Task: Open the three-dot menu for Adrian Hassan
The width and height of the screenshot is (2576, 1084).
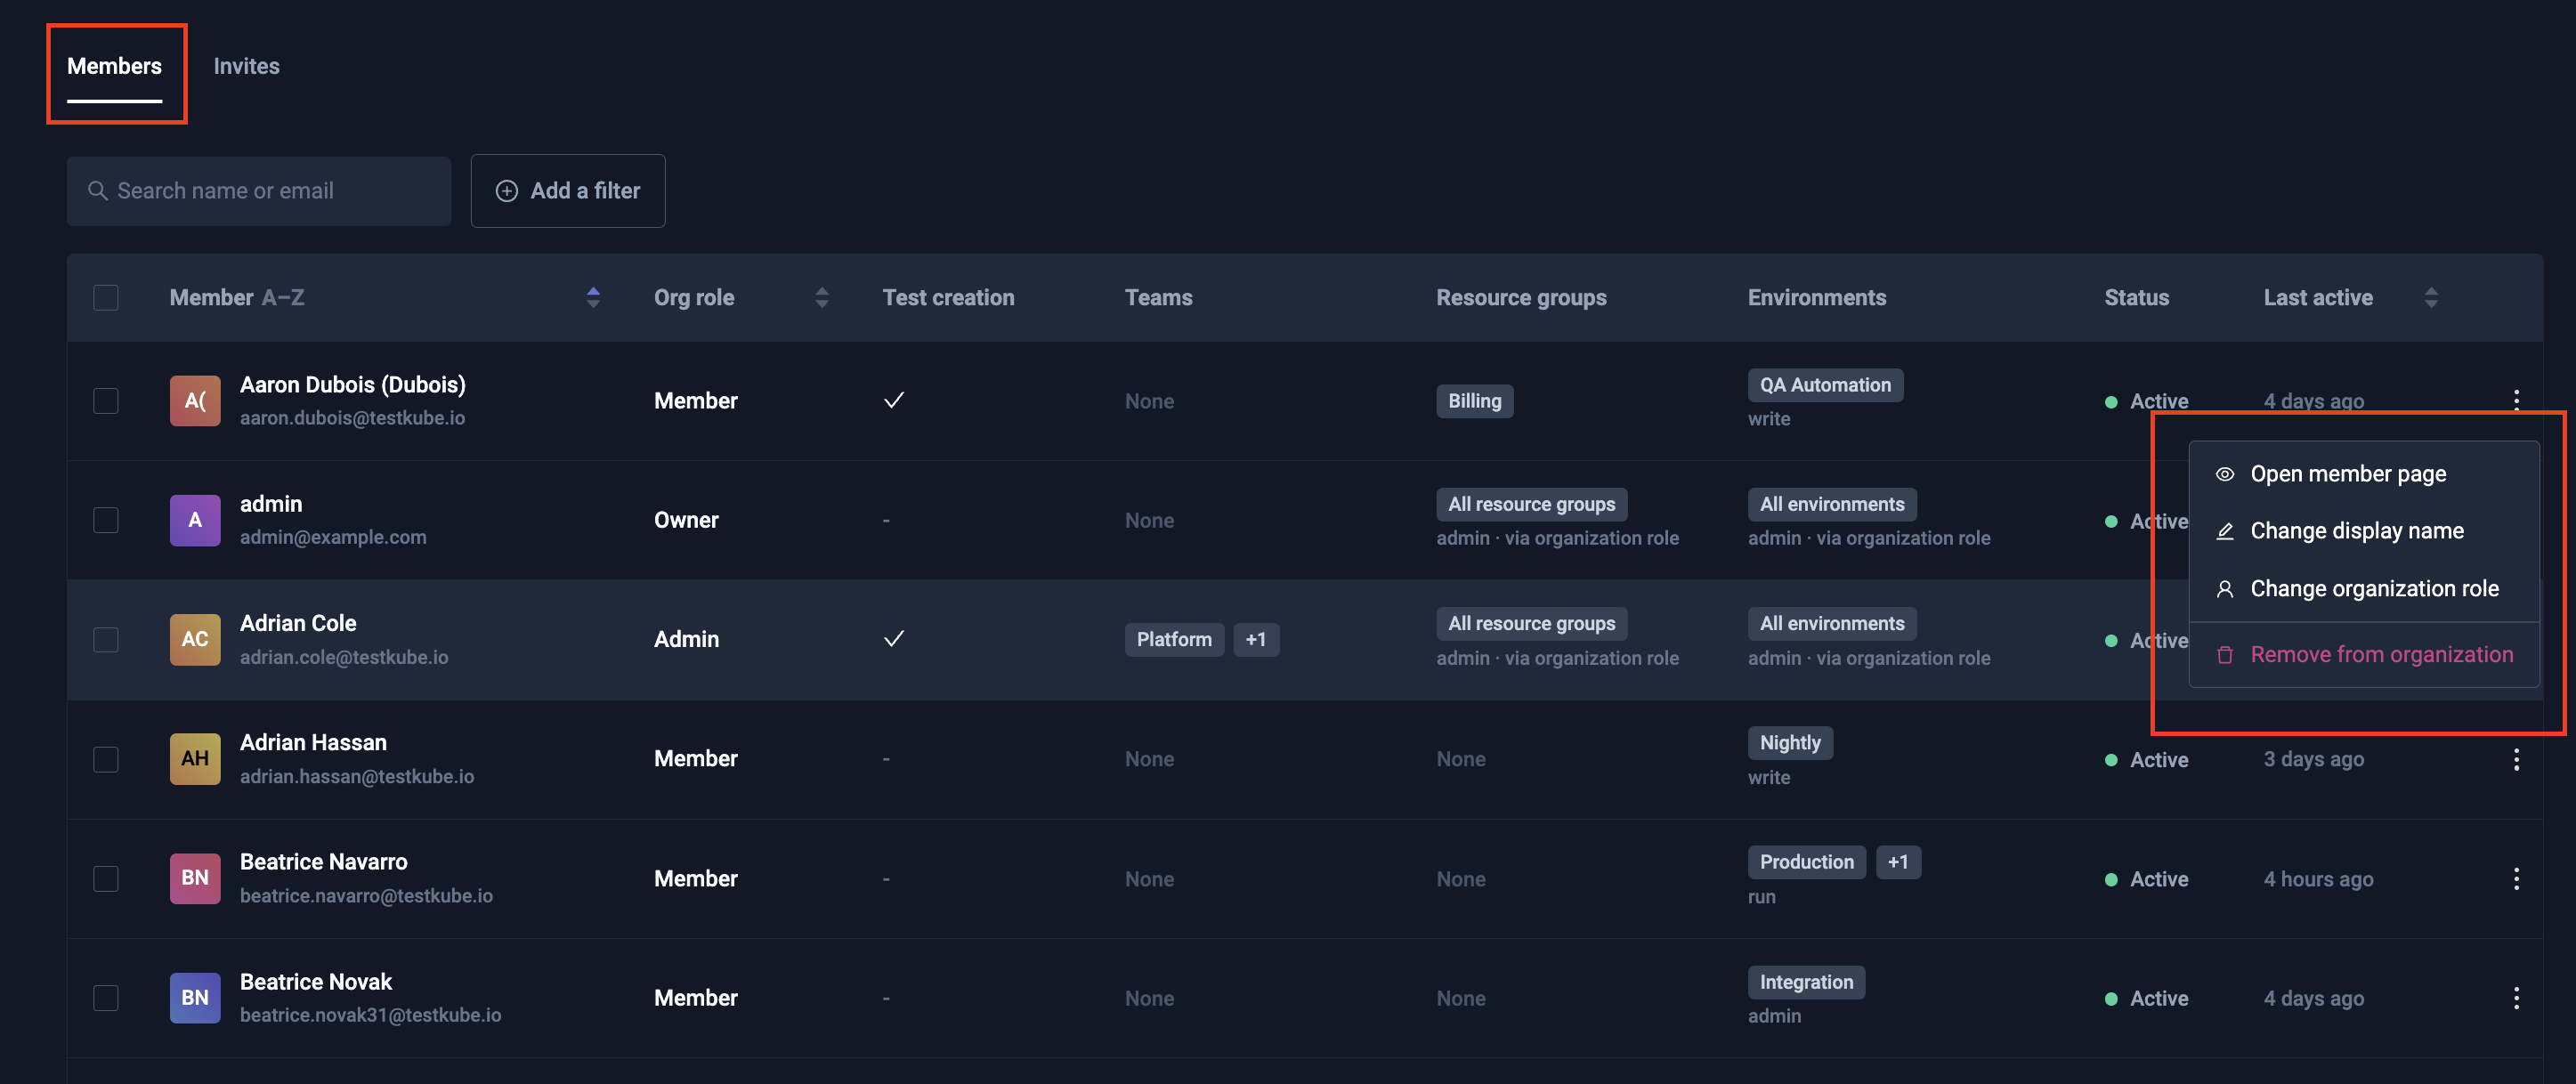Action: click(x=2516, y=759)
